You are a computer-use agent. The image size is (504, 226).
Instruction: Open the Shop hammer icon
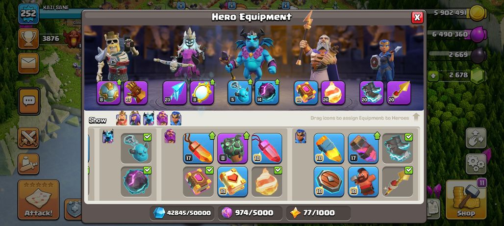(466, 200)
